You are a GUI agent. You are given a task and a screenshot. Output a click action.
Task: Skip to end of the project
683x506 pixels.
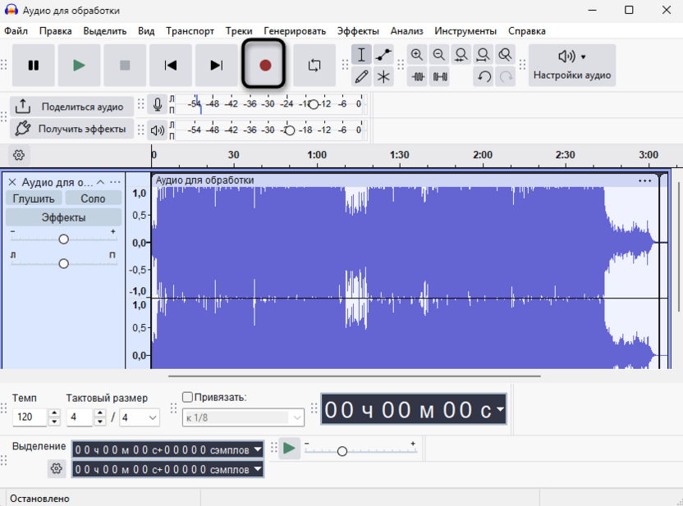click(216, 66)
